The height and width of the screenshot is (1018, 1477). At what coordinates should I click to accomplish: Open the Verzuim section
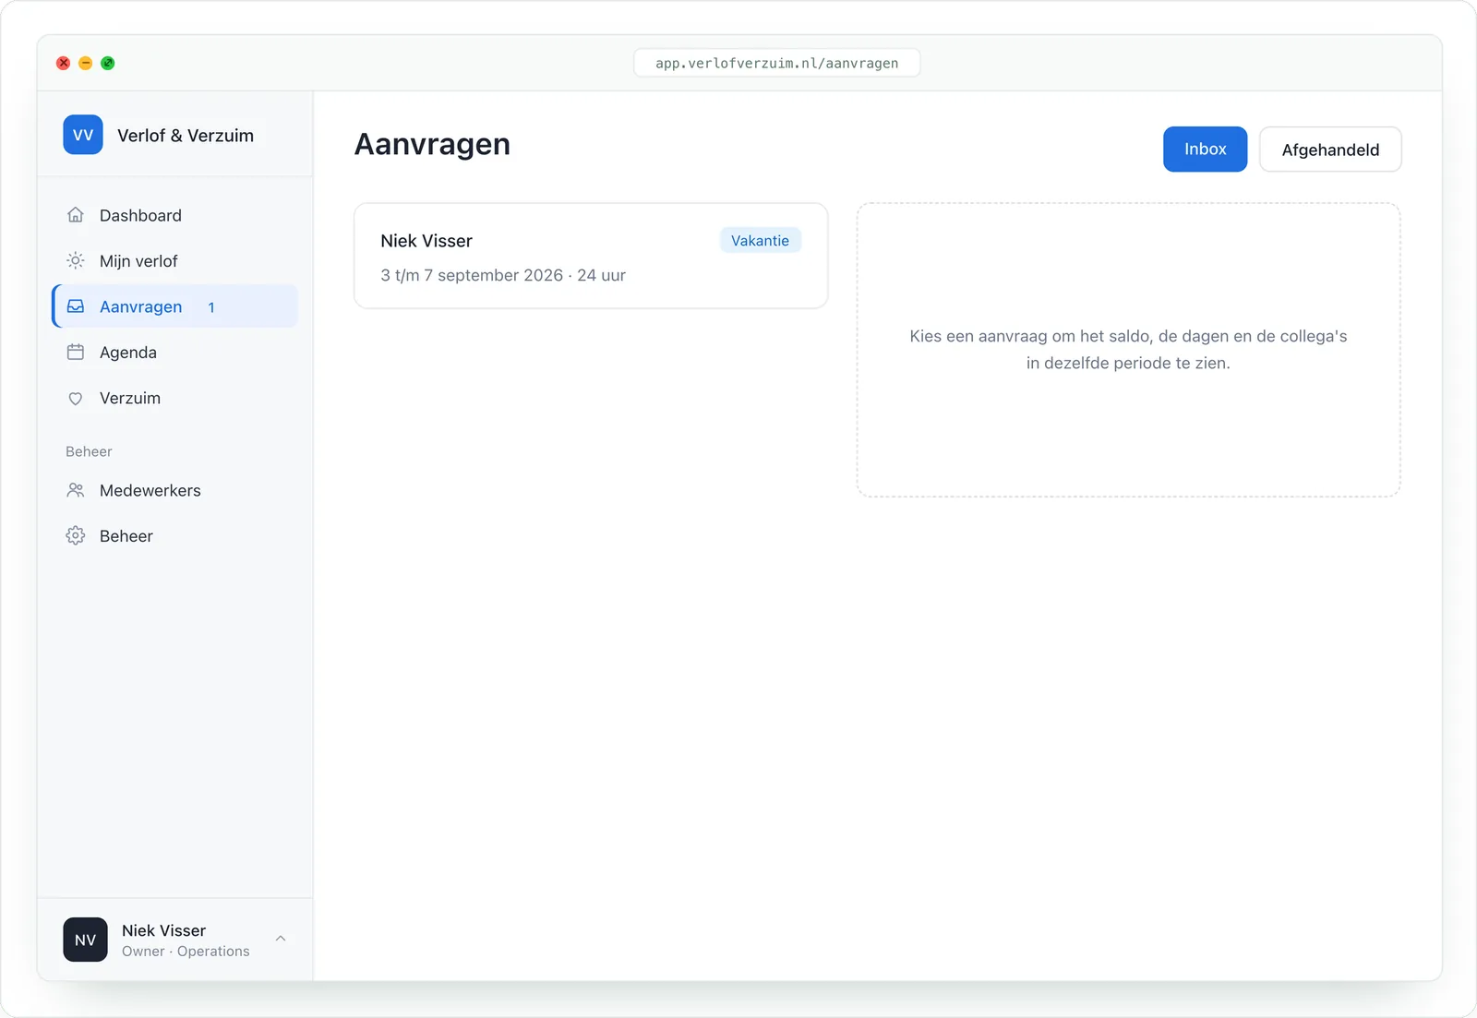(175, 398)
